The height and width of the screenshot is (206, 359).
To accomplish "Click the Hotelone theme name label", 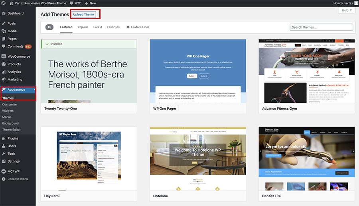I will [160, 196].
